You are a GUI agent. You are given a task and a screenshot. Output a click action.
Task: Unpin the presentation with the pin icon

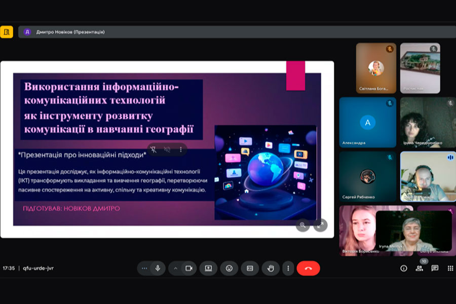click(x=154, y=149)
